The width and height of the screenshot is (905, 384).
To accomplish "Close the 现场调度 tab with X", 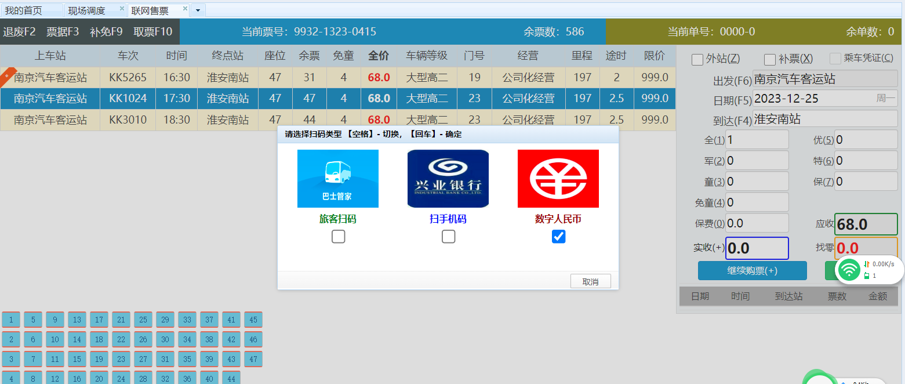I will (x=122, y=9).
